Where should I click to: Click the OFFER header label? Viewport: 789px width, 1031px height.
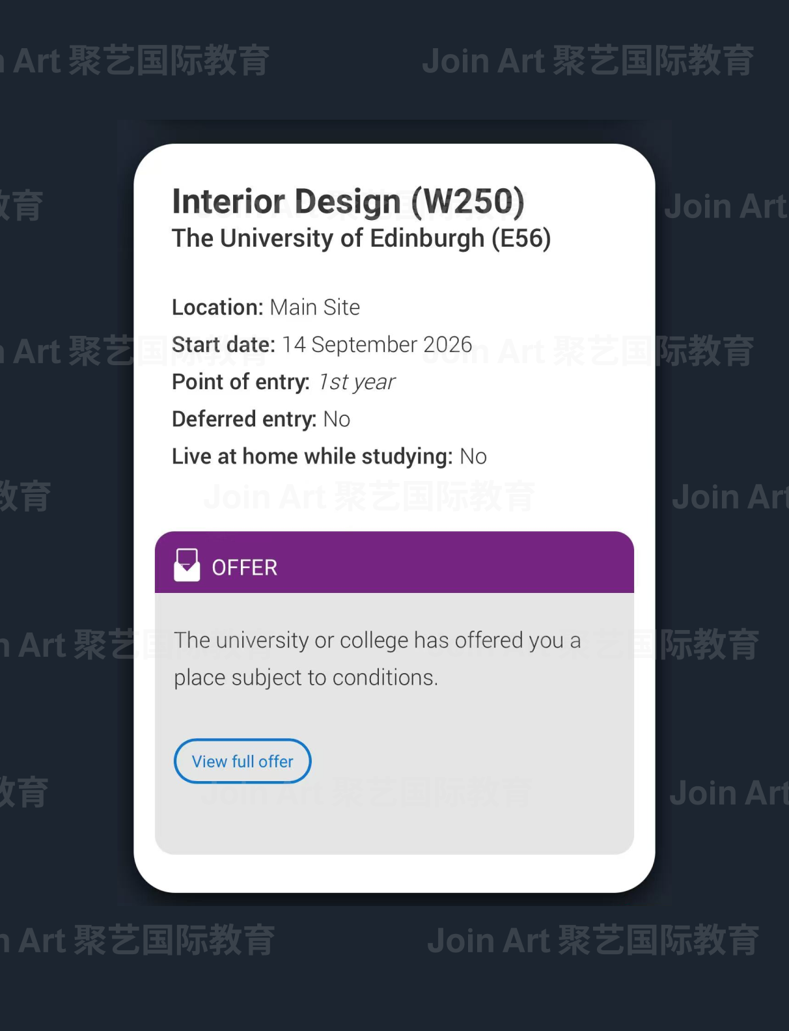pyautogui.click(x=245, y=568)
